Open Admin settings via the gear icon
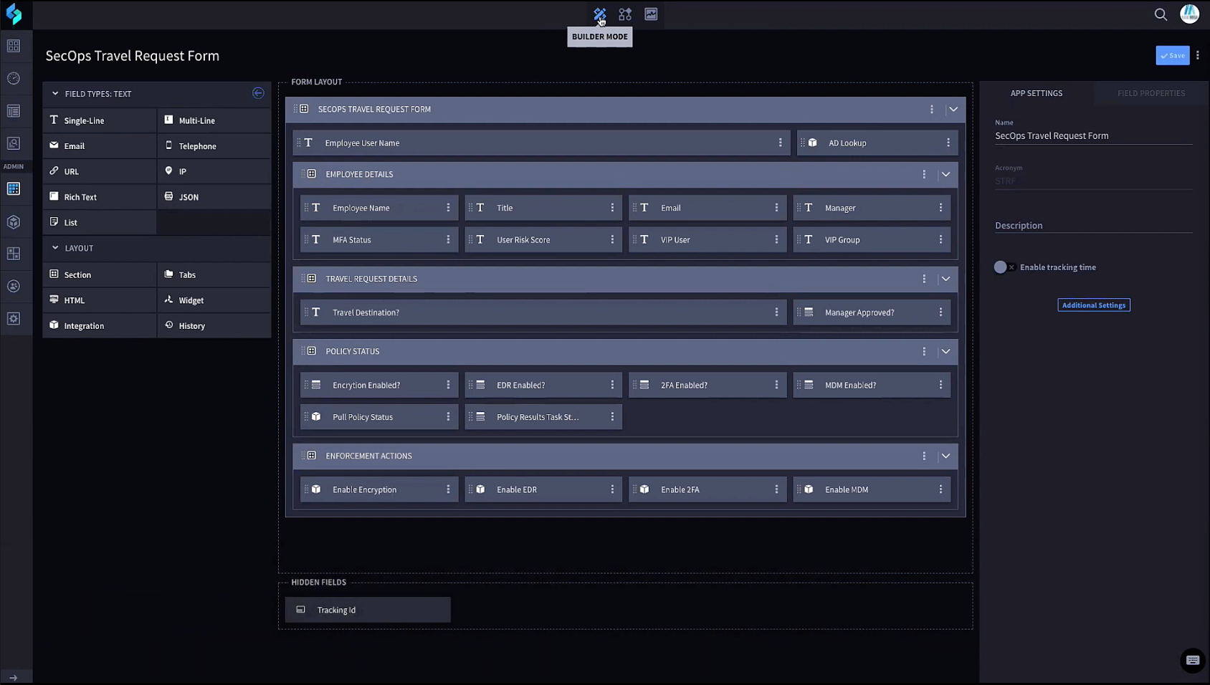The height and width of the screenshot is (685, 1210). click(14, 318)
